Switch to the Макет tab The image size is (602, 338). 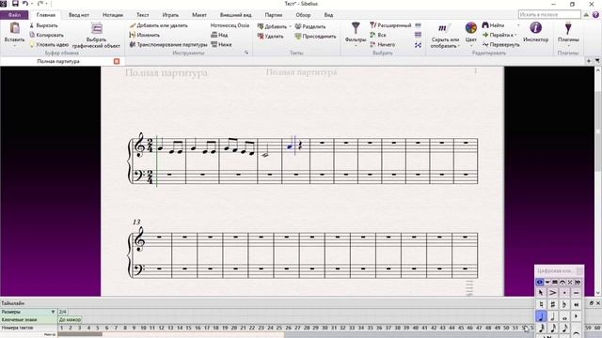(x=199, y=15)
